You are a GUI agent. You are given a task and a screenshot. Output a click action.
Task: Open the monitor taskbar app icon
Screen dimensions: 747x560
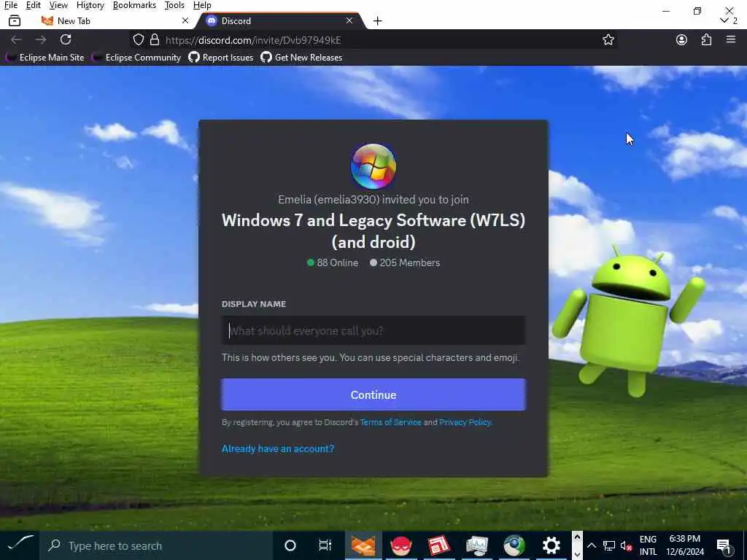pos(476,545)
